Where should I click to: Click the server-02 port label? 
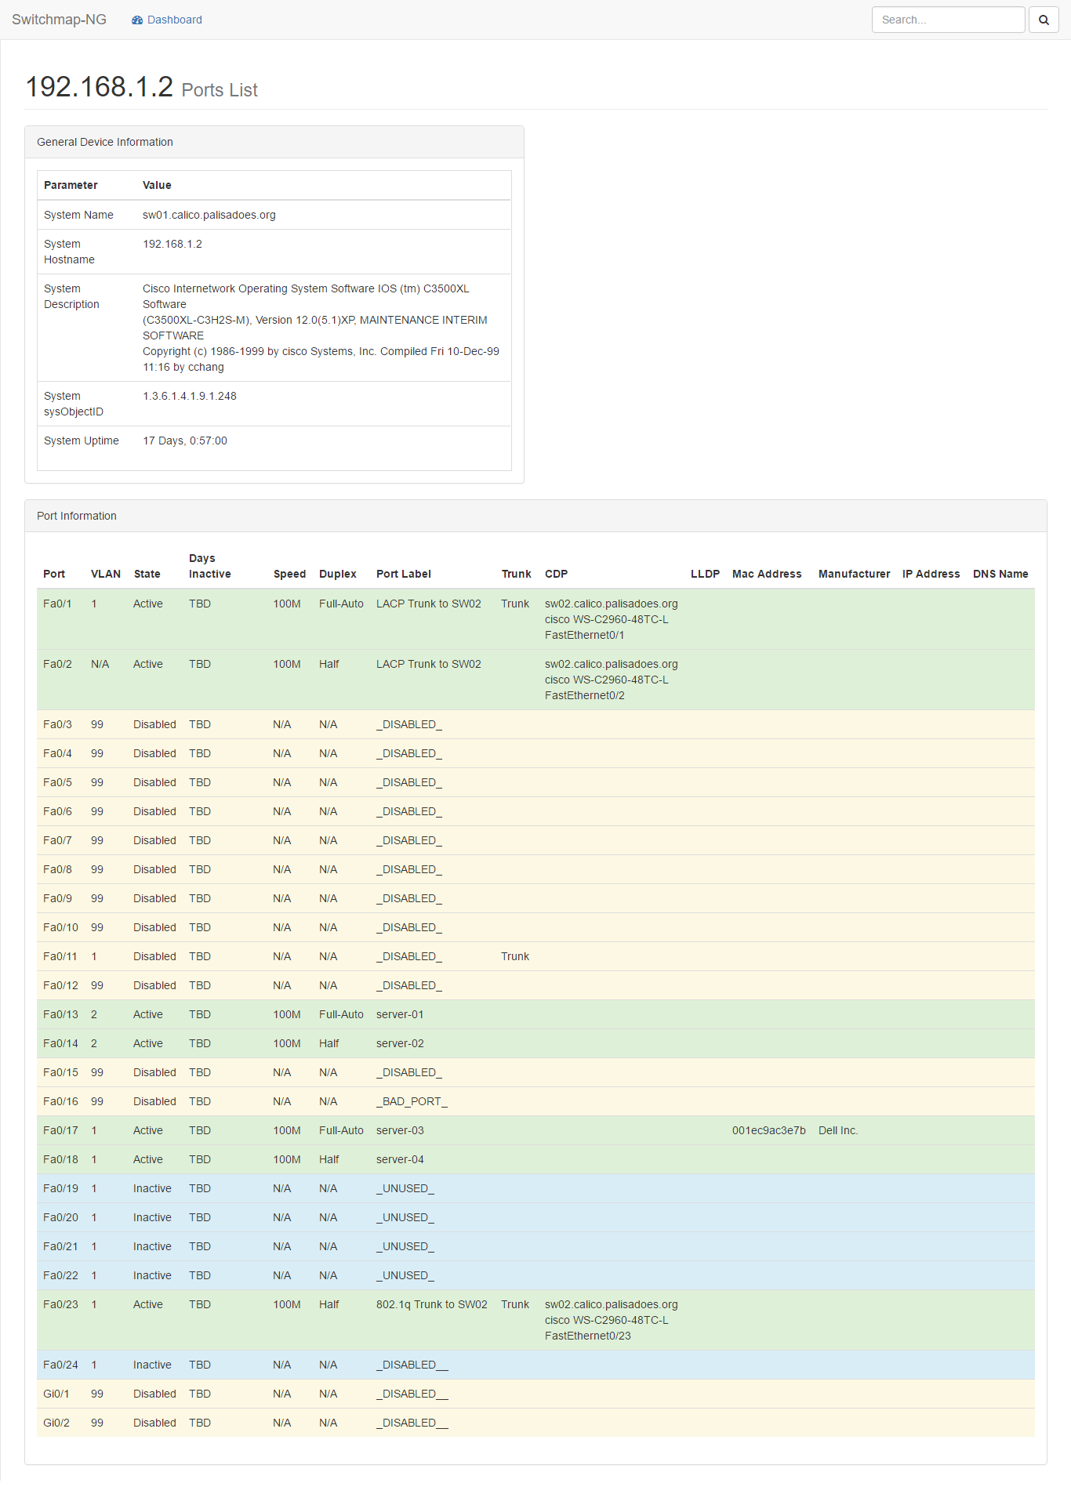coord(400,1043)
